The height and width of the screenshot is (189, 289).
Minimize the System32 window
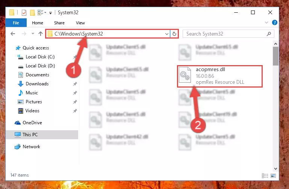click(236, 12)
